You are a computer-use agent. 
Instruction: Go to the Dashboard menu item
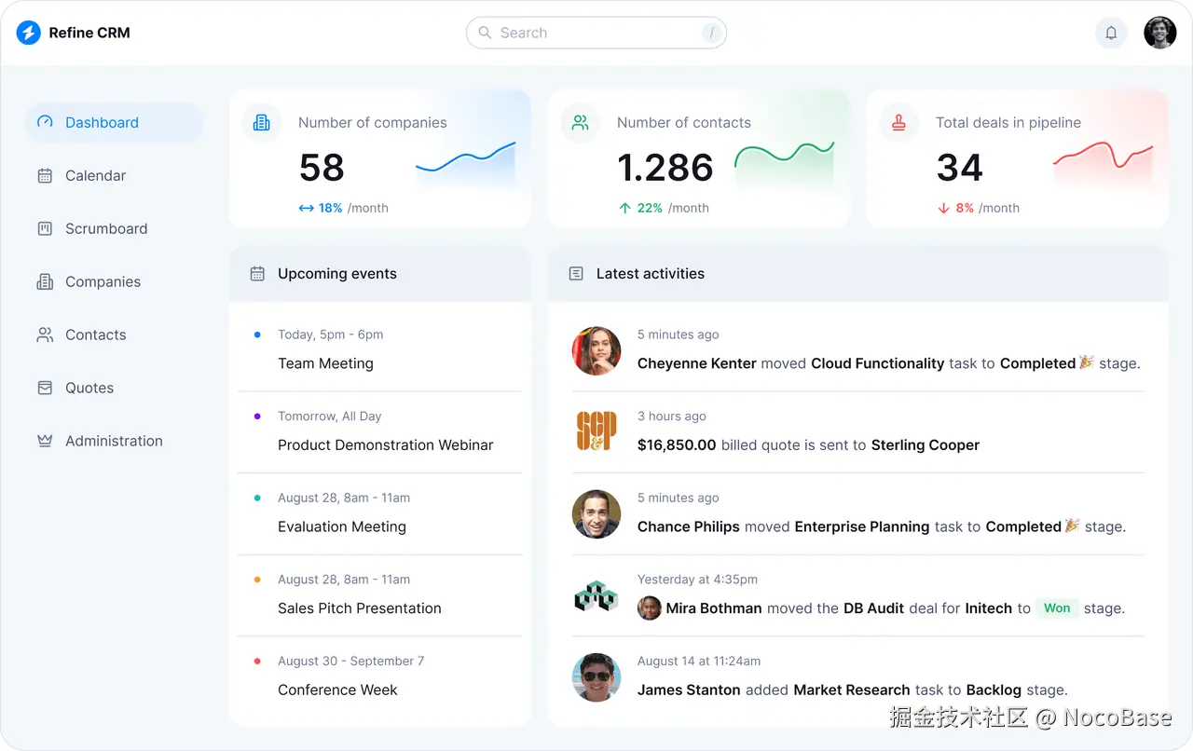pos(114,122)
